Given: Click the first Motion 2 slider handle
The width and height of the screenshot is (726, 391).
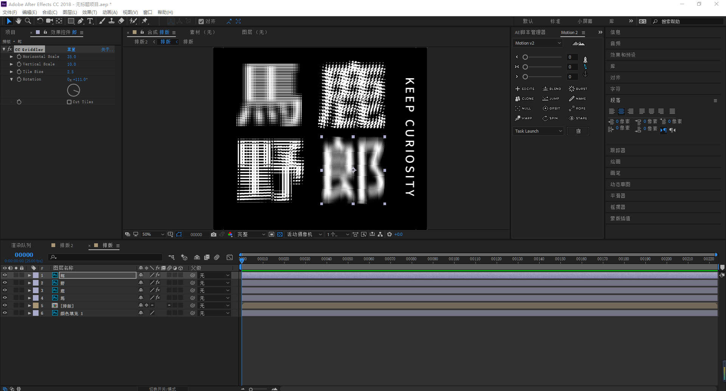Looking at the screenshot, I should [x=525, y=57].
